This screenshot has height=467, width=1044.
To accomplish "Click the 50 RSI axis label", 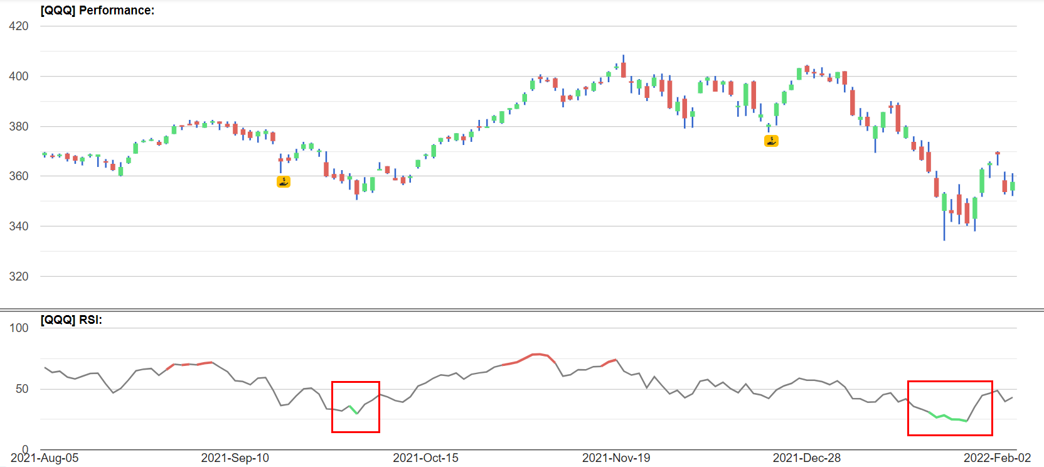I will coord(22,389).
